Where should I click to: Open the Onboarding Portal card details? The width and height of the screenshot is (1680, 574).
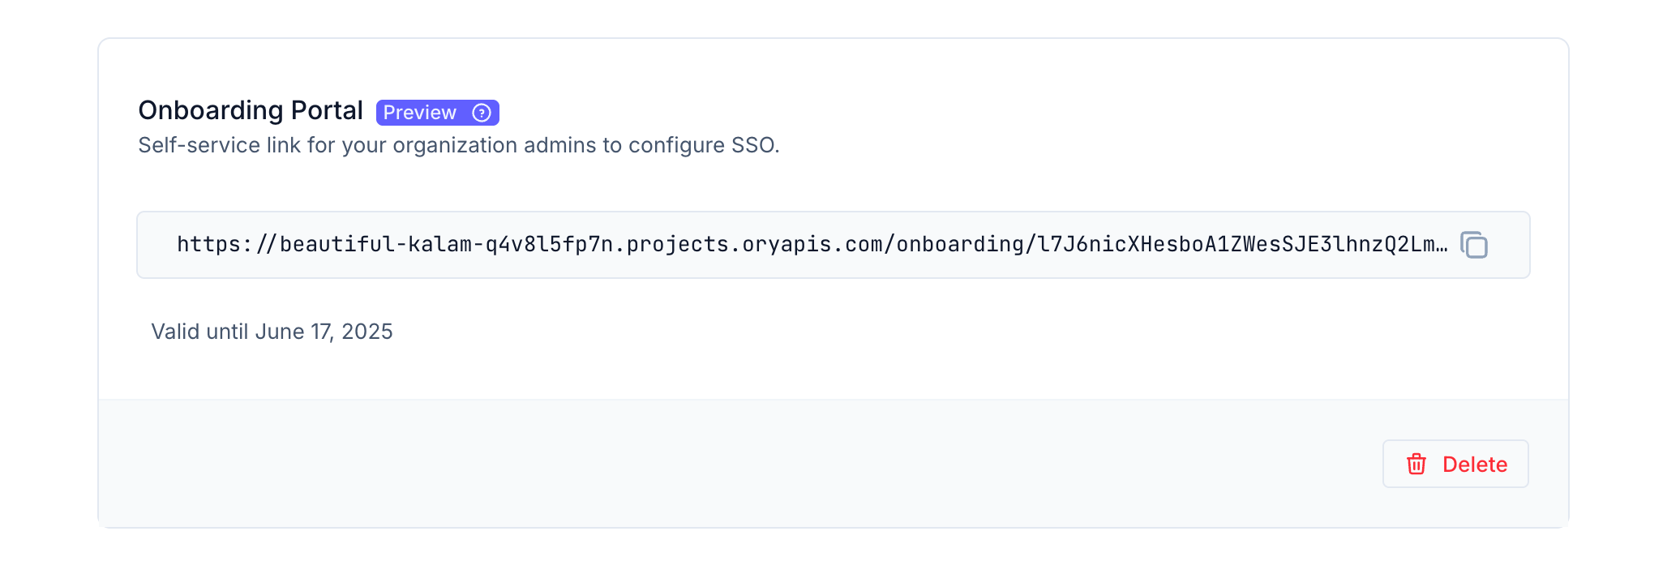pos(250,109)
